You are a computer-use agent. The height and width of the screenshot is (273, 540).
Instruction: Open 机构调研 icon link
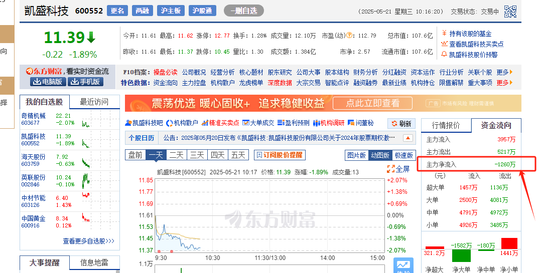point(329,123)
